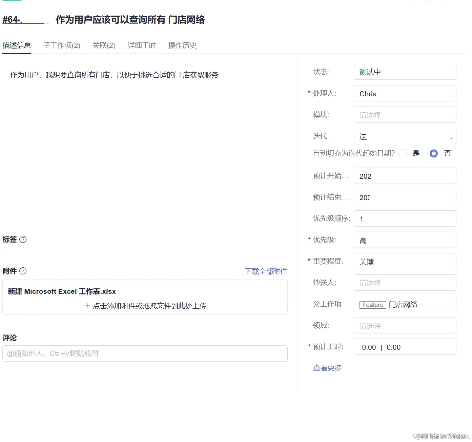
Task: Open the 重要程度 dropdown showing 关键
Action: pos(405,261)
